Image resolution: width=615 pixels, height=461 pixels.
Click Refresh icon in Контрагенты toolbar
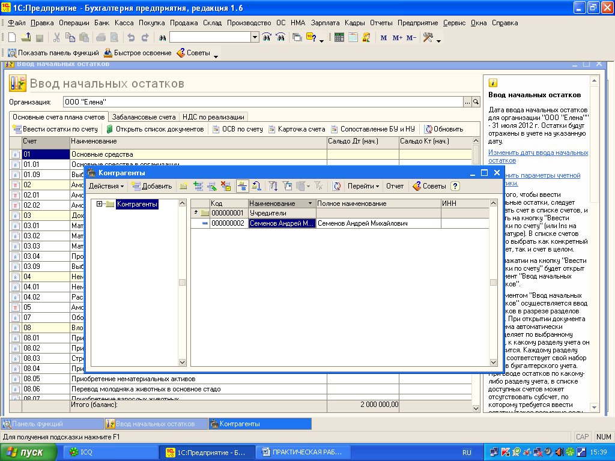tap(336, 186)
